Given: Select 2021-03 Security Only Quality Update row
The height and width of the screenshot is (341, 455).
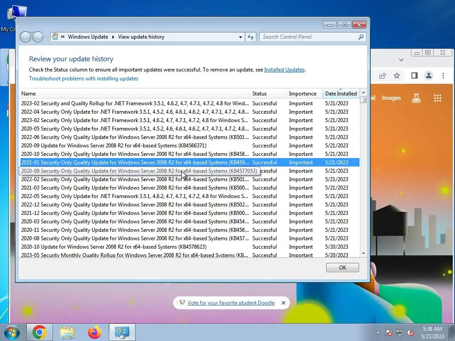Looking at the screenshot, I should click(190, 188).
